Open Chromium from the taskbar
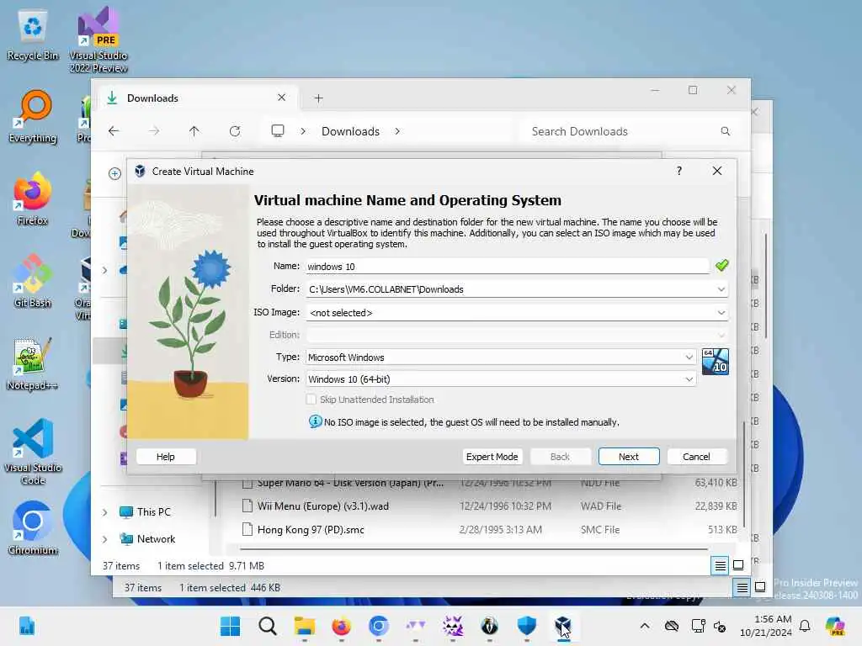The image size is (862, 646). click(379, 626)
